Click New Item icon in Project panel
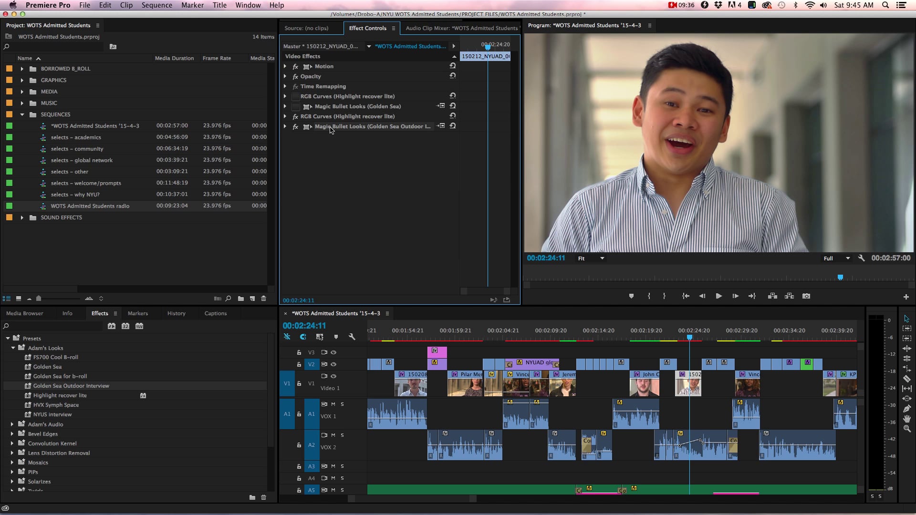This screenshot has height=515, width=916. tap(252, 299)
